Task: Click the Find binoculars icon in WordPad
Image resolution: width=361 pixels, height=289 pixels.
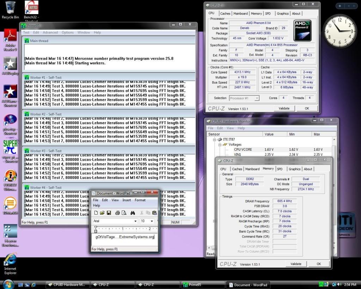Action: pos(133,213)
